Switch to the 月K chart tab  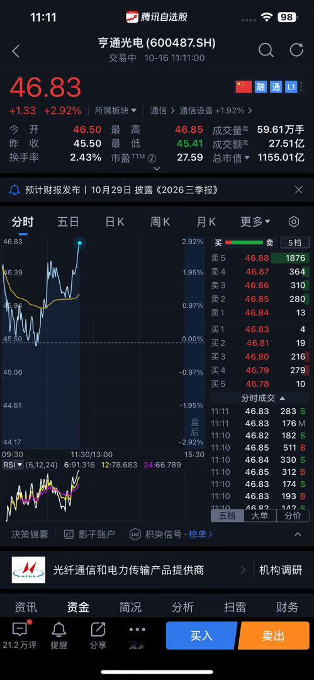click(206, 222)
